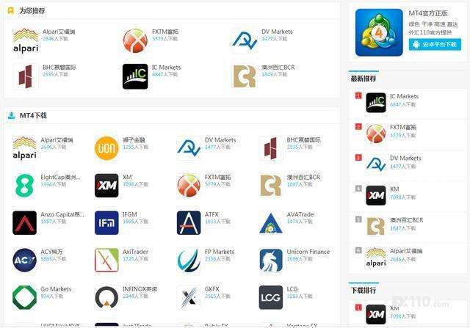The height and width of the screenshot is (328, 470).
Task: Switch to the 下载排行 sidebar heading
Action: (x=364, y=291)
